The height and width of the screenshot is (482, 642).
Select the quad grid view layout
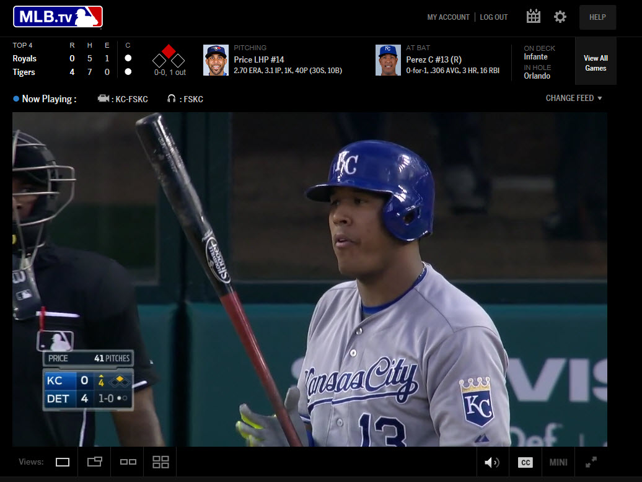click(x=160, y=462)
